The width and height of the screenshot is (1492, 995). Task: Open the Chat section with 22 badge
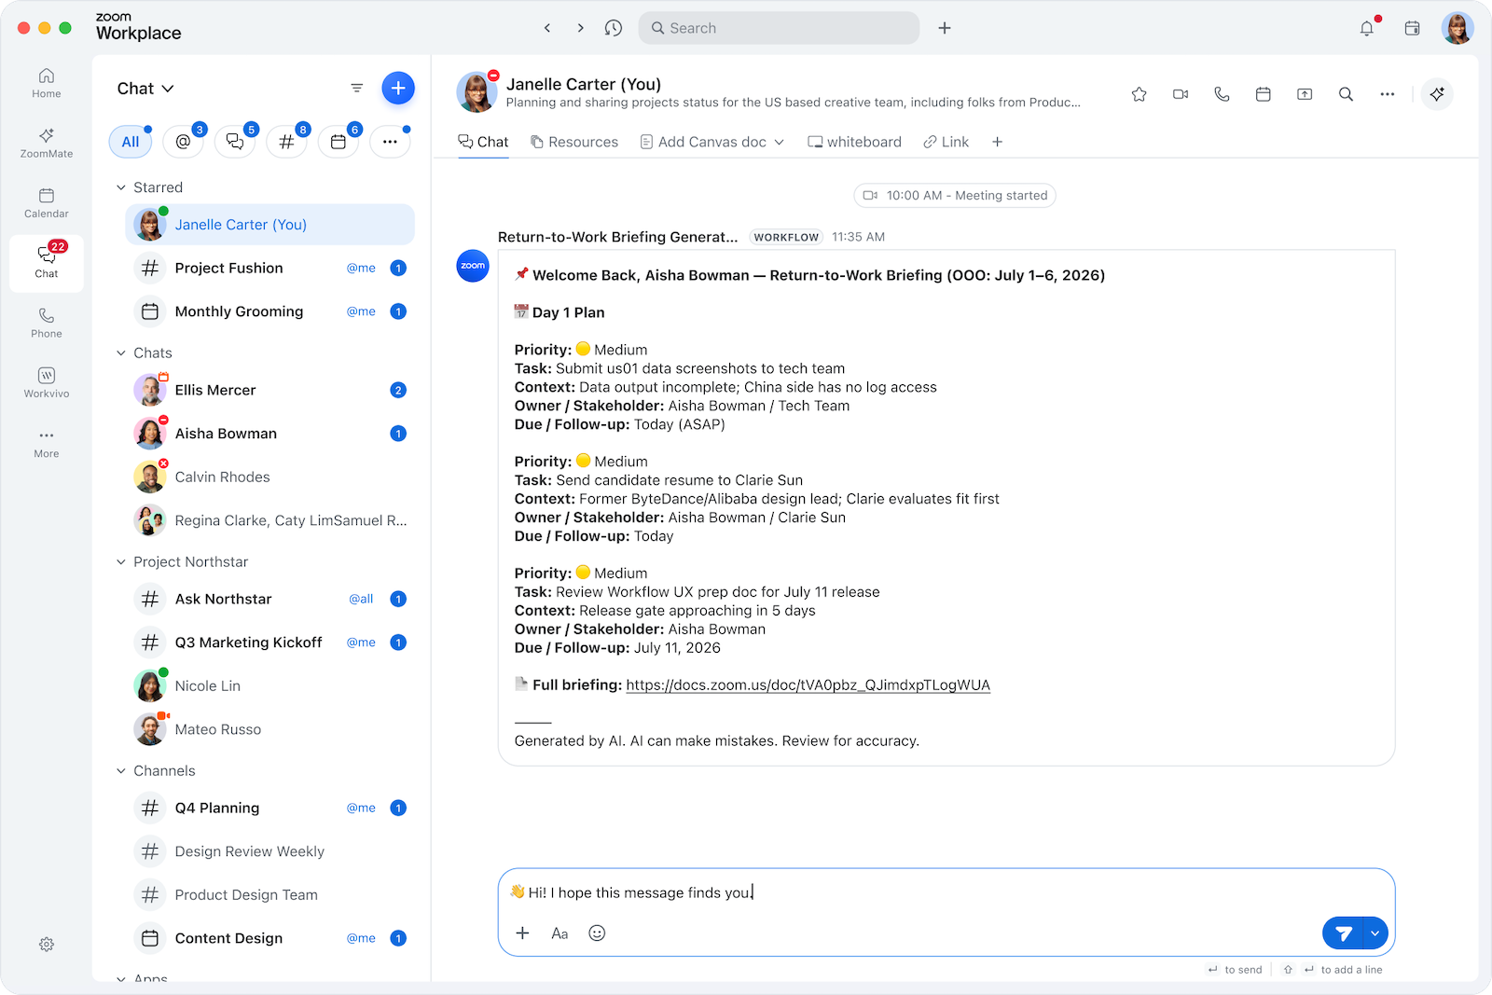[x=47, y=263]
